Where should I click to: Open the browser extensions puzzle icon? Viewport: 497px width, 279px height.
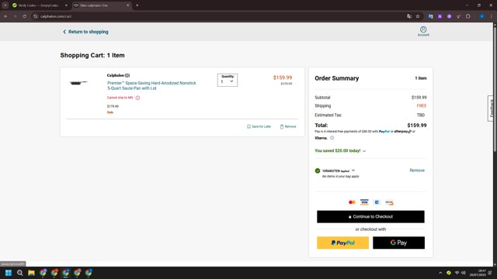pyautogui.click(x=468, y=16)
